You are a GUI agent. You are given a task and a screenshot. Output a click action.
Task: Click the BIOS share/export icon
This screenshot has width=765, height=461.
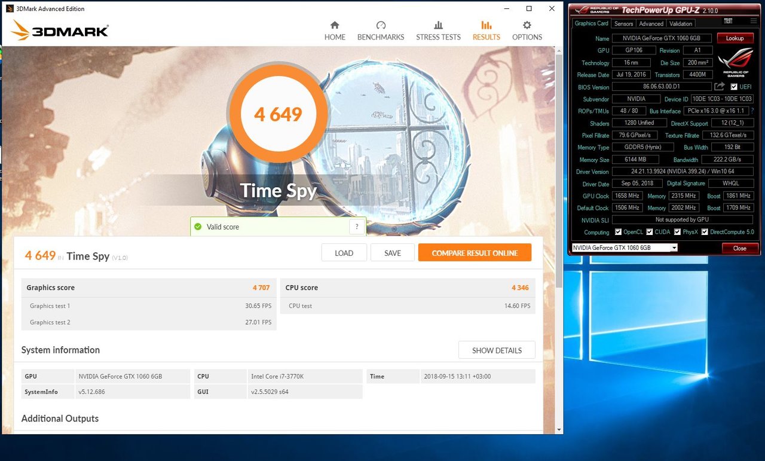(720, 87)
